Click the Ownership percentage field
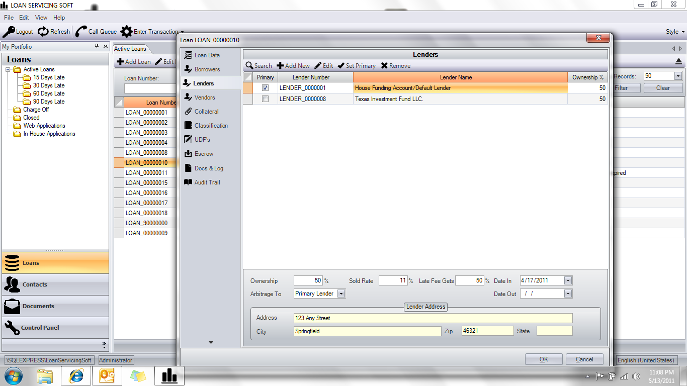687x386 pixels. (308, 280)
